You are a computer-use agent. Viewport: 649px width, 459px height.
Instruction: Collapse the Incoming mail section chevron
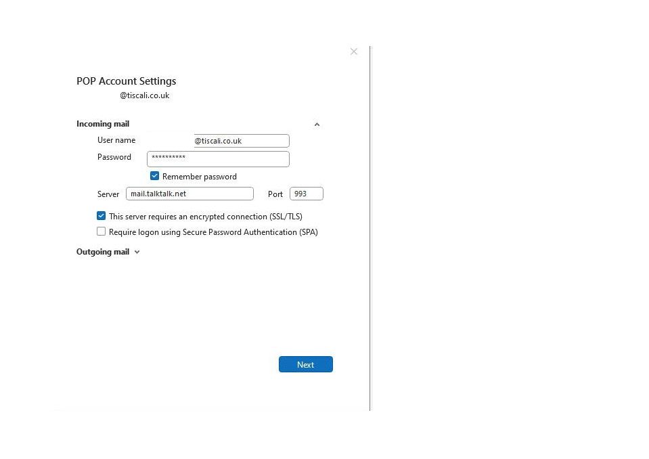317,125
